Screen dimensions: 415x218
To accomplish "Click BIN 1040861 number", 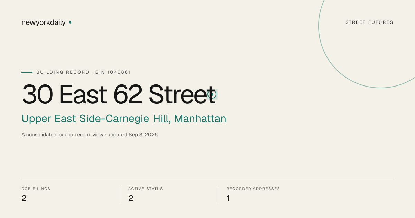I will point(113,72).
